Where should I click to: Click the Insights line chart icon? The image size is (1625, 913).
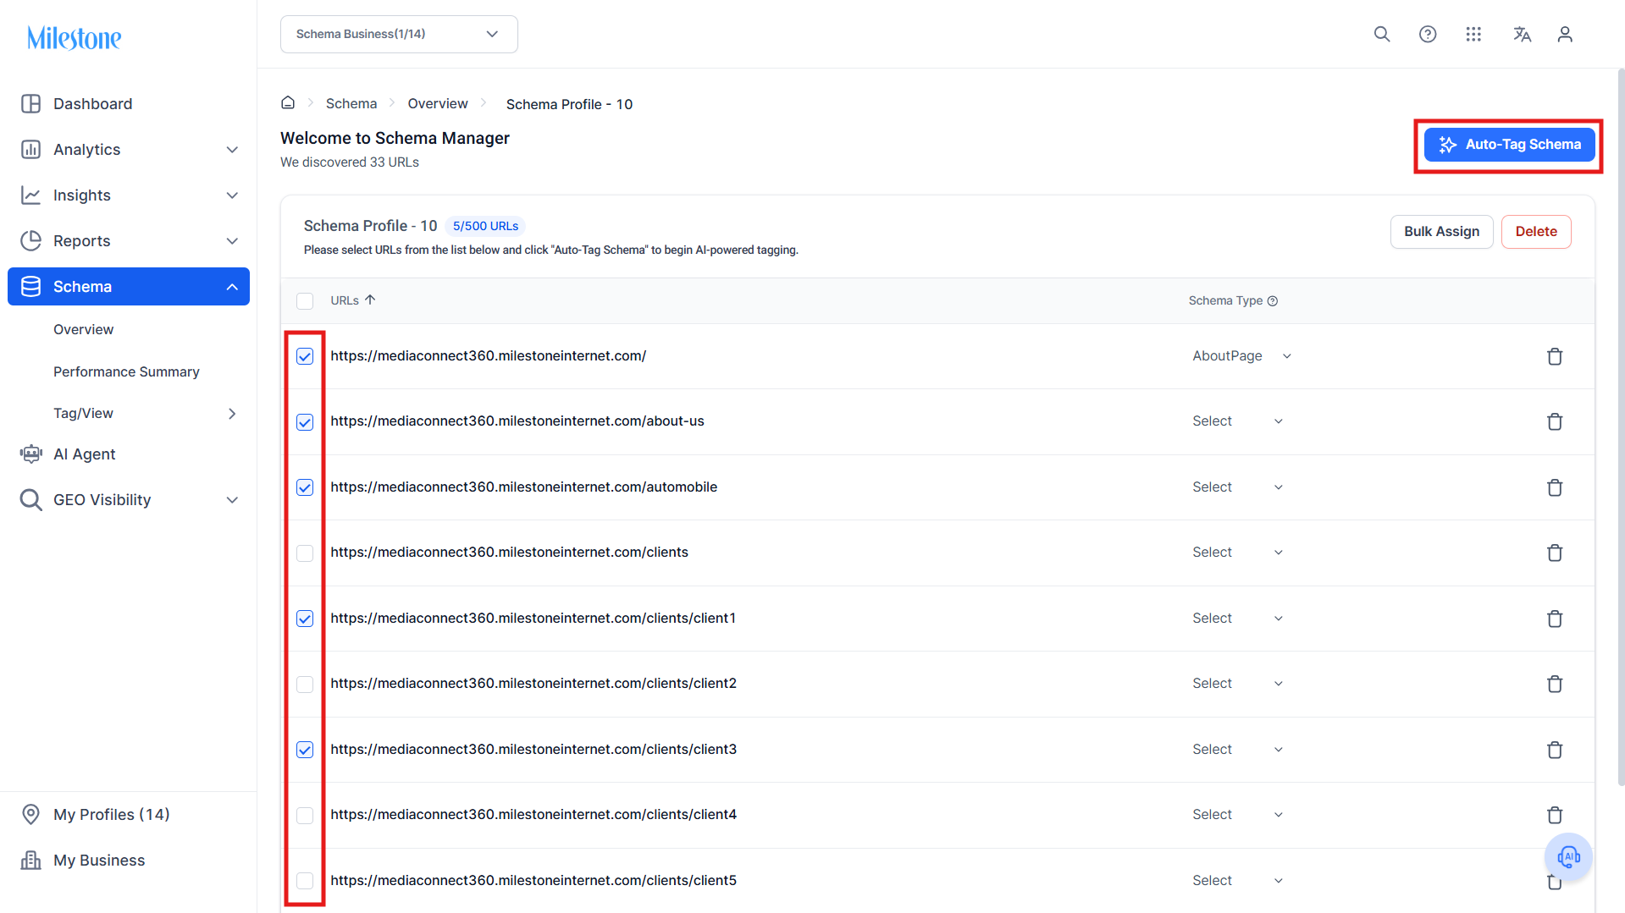(30, 195)
